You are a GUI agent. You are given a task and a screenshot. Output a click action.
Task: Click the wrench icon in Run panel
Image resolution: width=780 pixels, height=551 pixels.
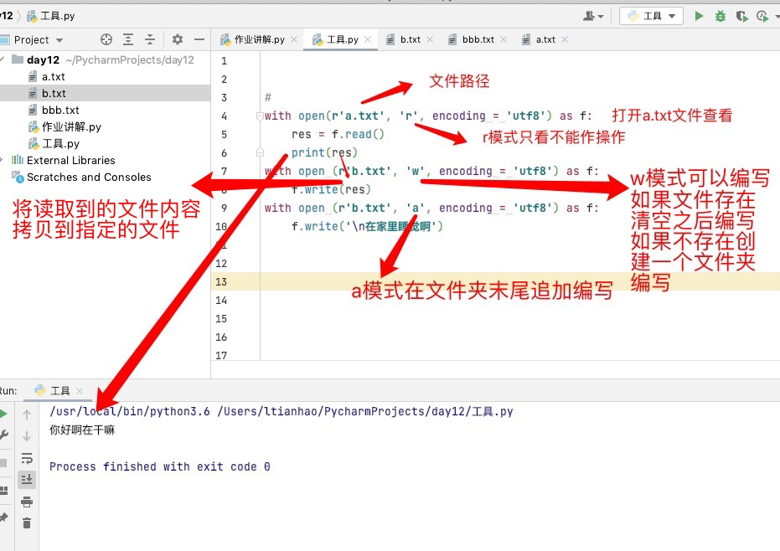(x=3, y=435)
